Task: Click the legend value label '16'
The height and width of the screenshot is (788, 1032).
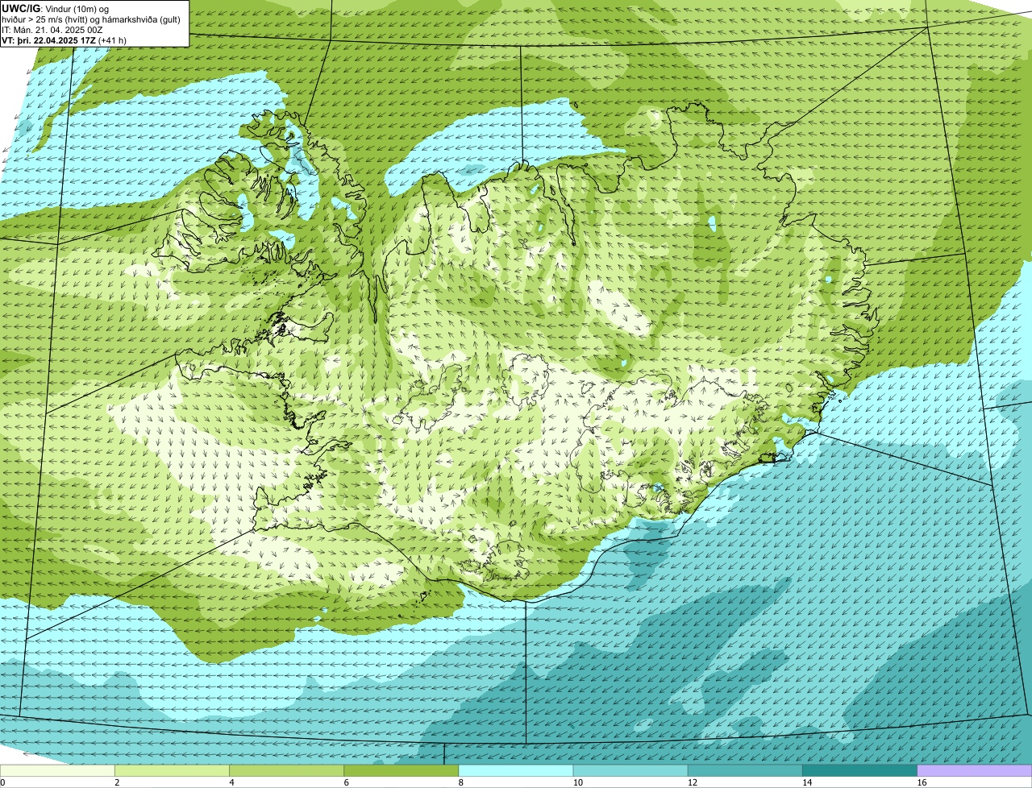Action: point(922,782)
